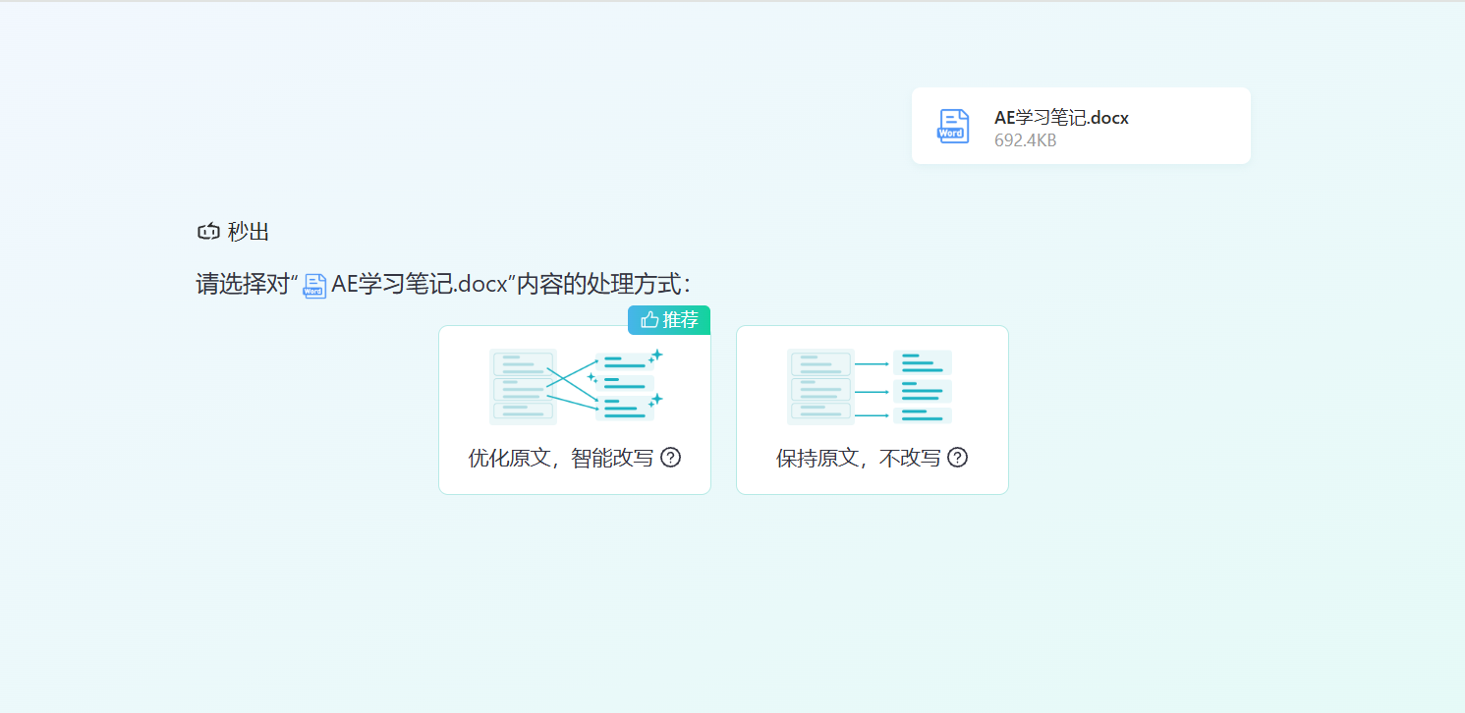
Task: Click the straight-arrows keep-original illustration
Action: pos(871,386)
